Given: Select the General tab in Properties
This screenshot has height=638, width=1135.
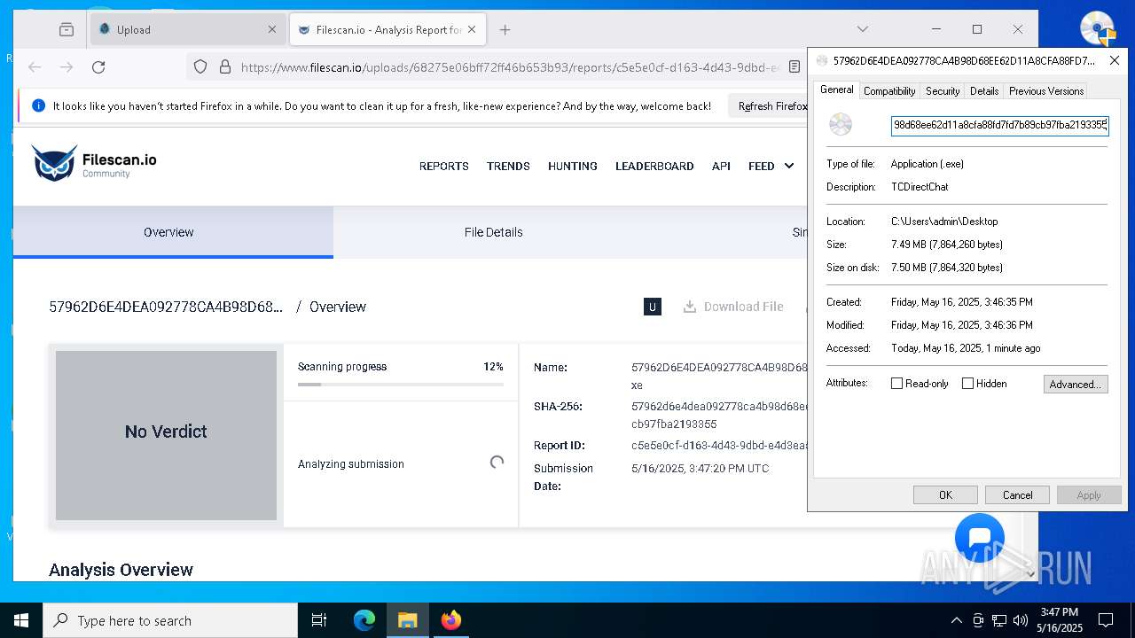Looking at the screenshot, I should 836,89.
